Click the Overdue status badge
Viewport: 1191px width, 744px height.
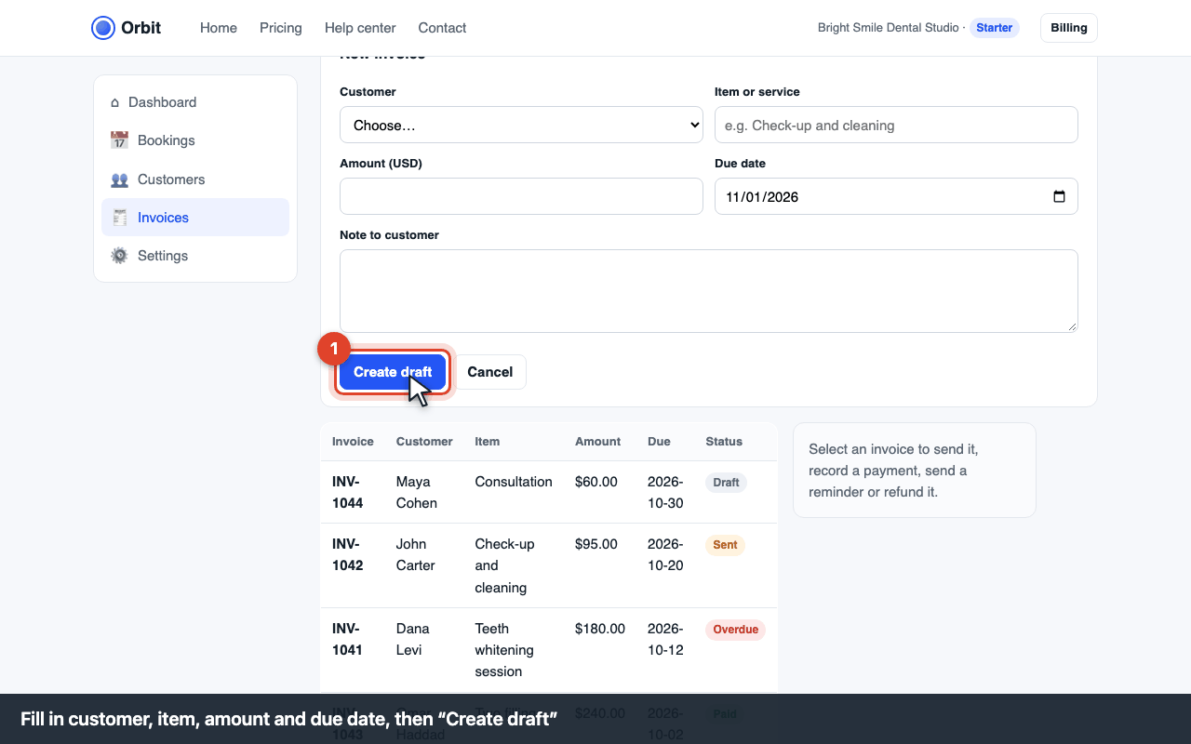point(735,630)
